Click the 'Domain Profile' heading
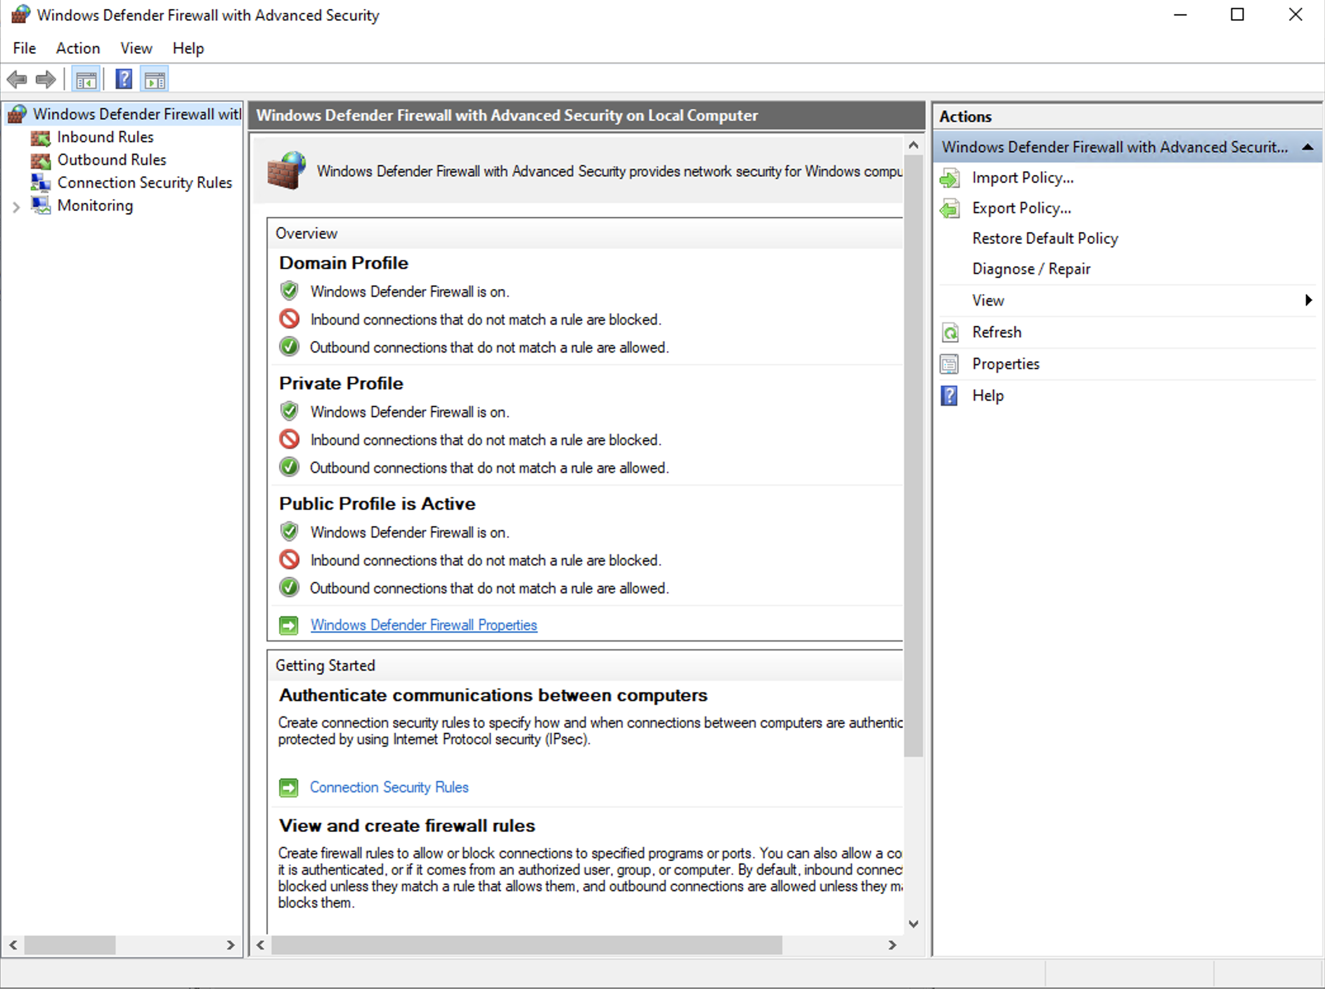Image resolution: width=1325 pixels, height=989 pixels. (344, 263)
